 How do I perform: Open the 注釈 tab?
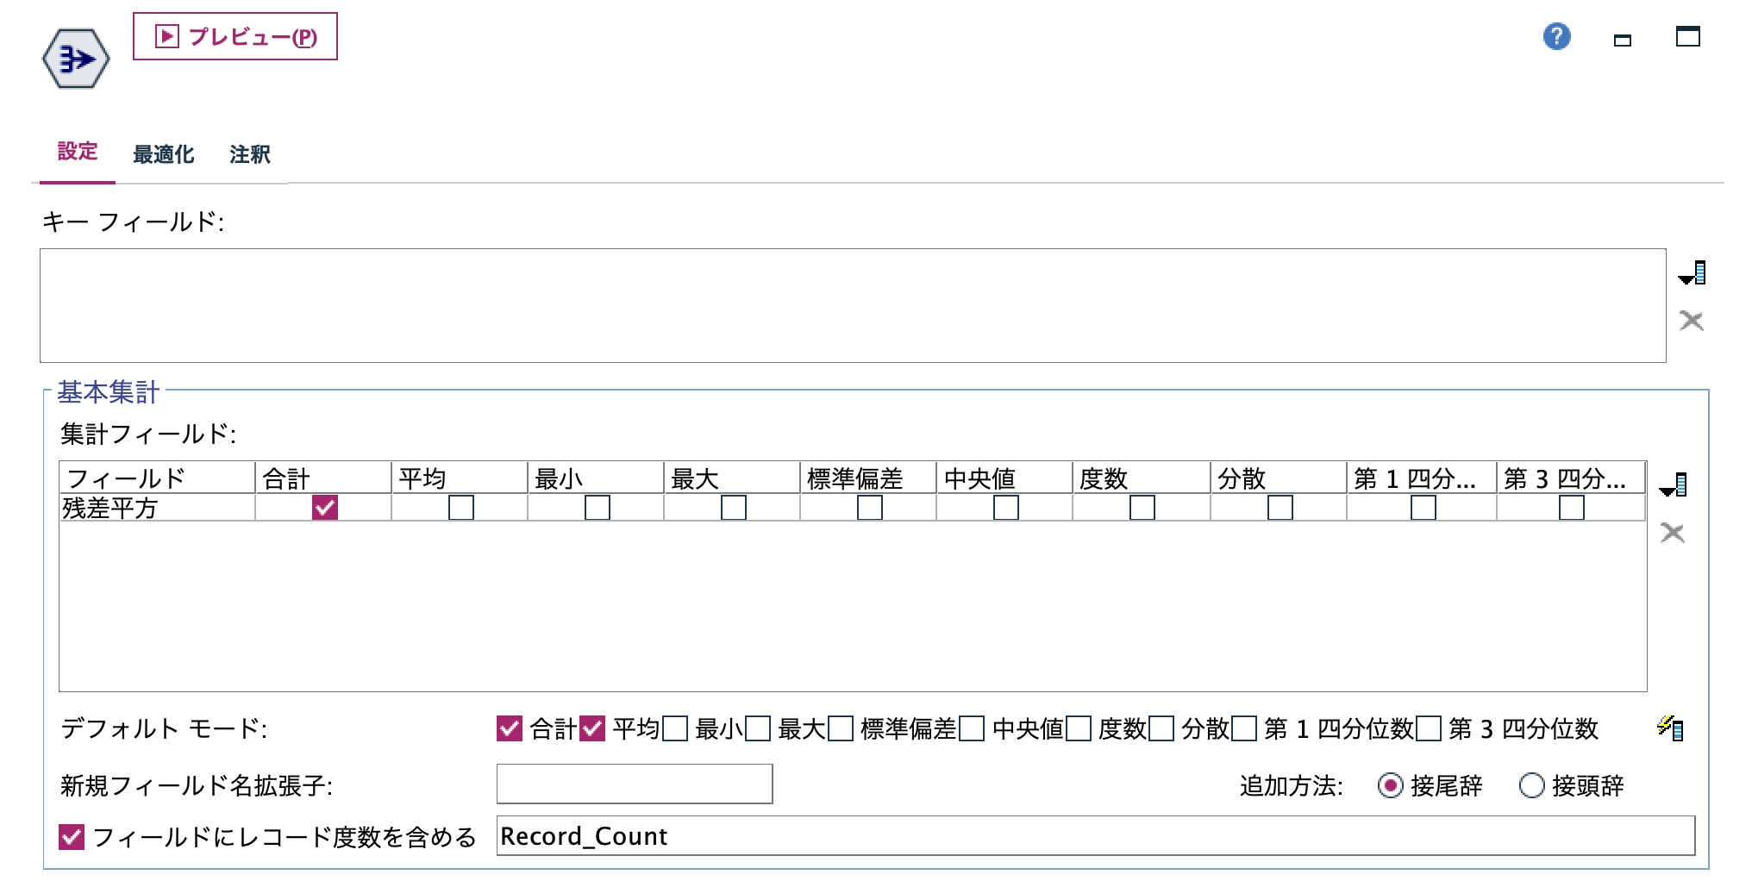(x=250, y=154)
